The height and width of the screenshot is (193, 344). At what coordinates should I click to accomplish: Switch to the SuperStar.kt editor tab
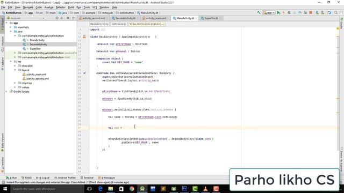point(211,18)
